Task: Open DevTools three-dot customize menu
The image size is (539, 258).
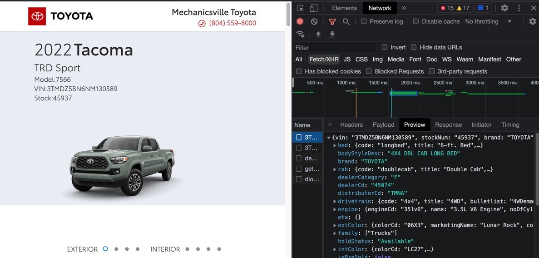Action: pyautogui.click(x=519, y=8)
